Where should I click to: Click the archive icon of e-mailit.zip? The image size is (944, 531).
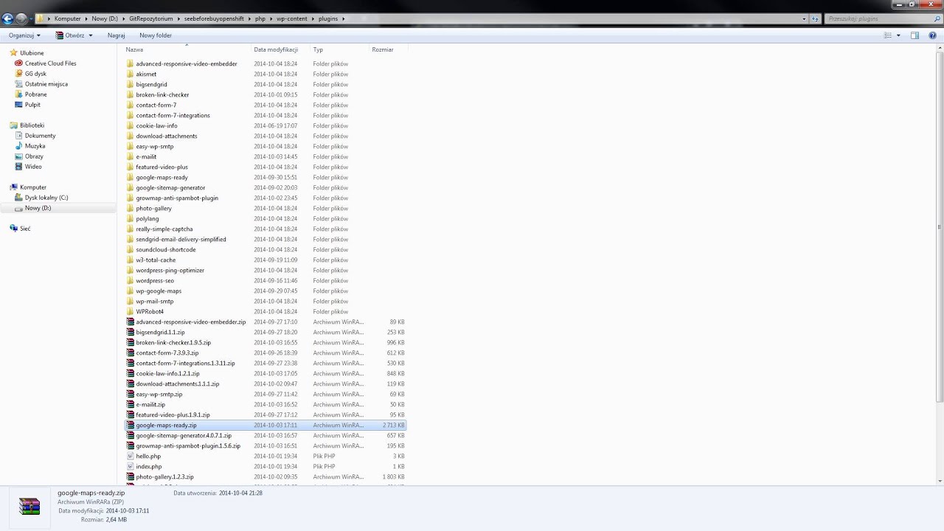(x=131, y=404)
